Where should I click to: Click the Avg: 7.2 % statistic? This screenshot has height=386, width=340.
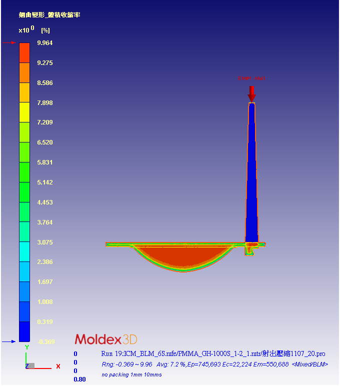(x=171, y=364)
